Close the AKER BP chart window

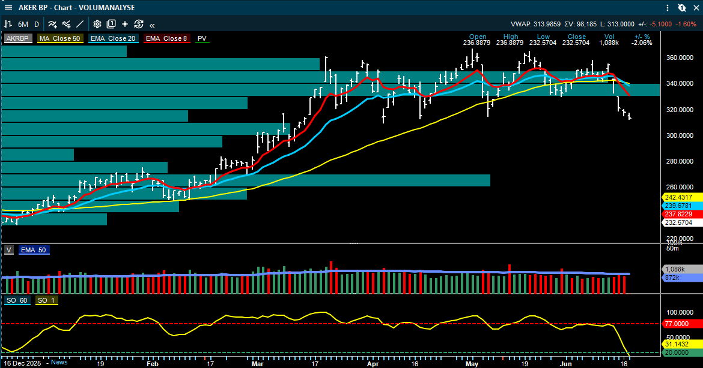coord(696,8)
